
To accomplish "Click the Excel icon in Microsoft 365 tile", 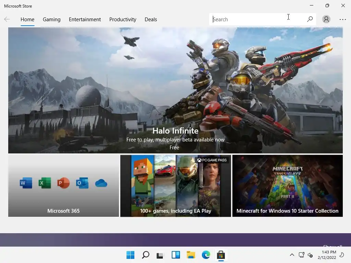I will tap(45, 183).
